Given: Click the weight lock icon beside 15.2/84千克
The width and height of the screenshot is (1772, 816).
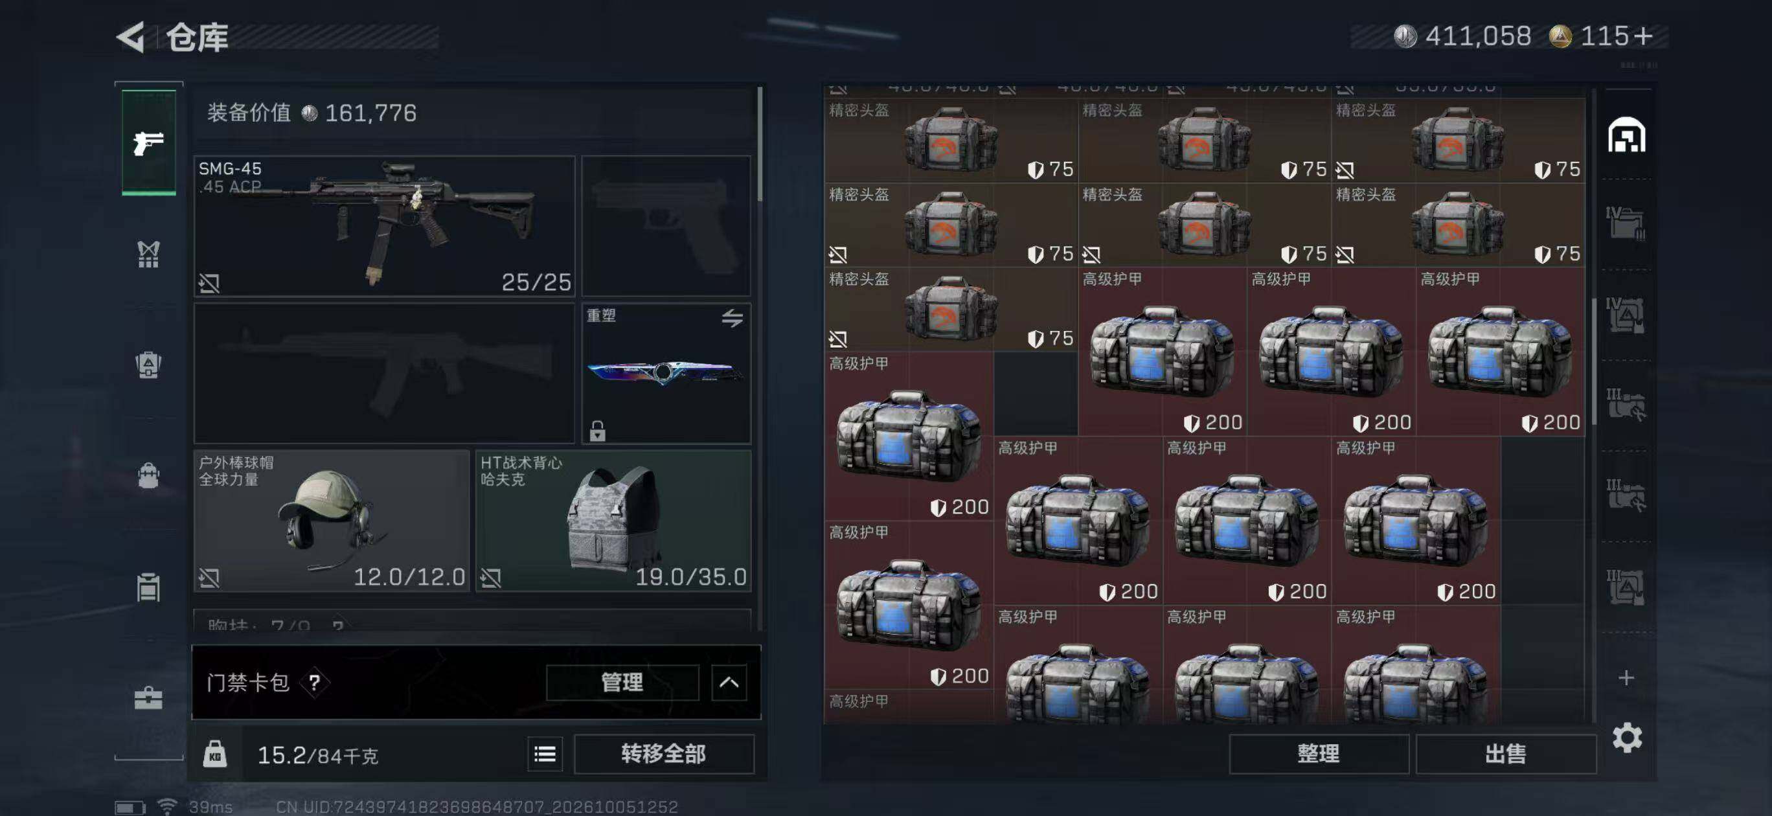Looking at the screenshot, I should (x=214, y=754).
